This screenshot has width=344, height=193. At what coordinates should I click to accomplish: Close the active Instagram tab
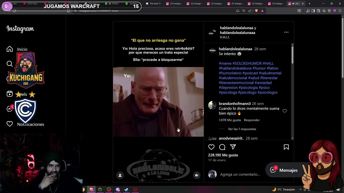coord(303,3)
